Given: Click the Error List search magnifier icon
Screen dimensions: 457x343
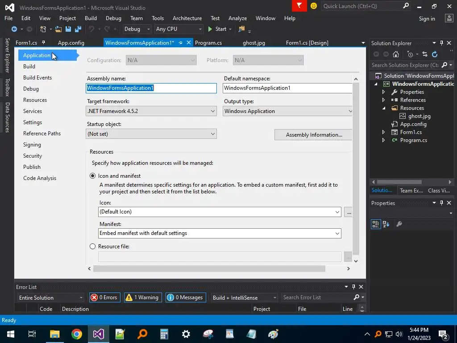Looking at the screenshot, I should point(356,297).
